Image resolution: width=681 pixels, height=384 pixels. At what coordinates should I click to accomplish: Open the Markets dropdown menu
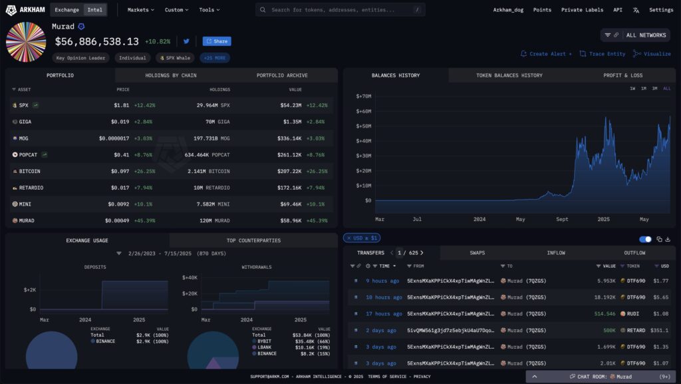pyautogui.click(x=141, y=9)
